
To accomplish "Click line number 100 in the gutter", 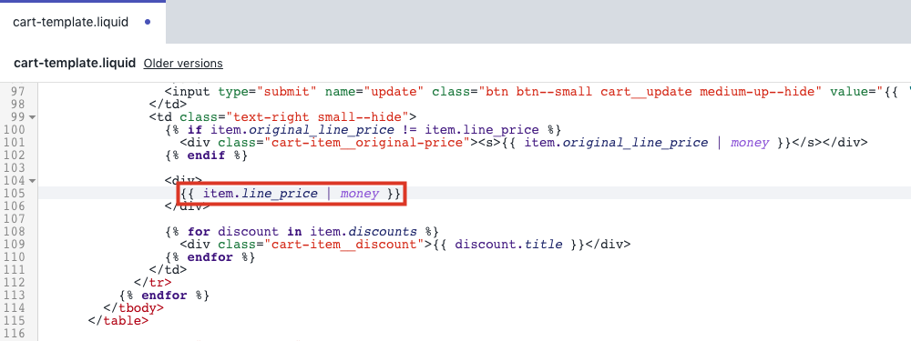I will click(15, 130).
